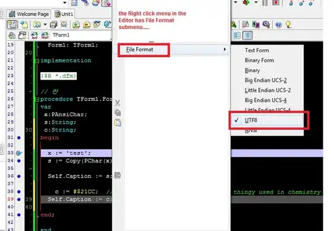Viewport: 334px width, 231px height.
Task: Click the TForm1 class selector field
Action: [x=82, y=35]
